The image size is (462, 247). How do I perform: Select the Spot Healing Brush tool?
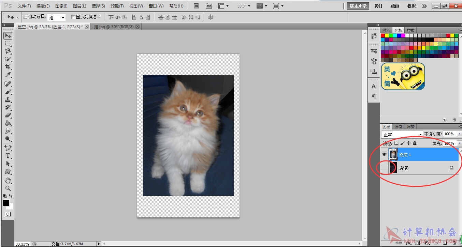coord(8,84)
